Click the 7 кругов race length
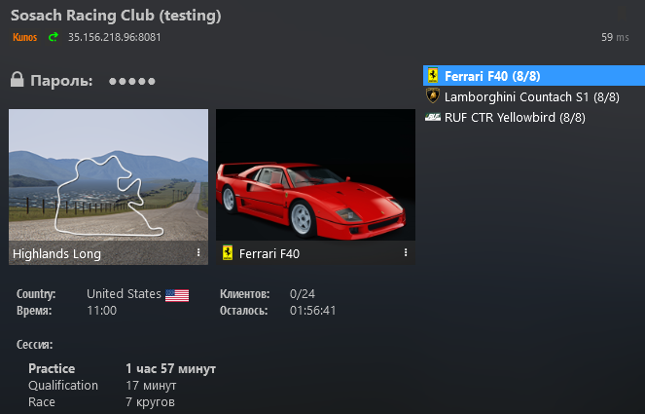645x414 pixels. click(x=150, y=401)
